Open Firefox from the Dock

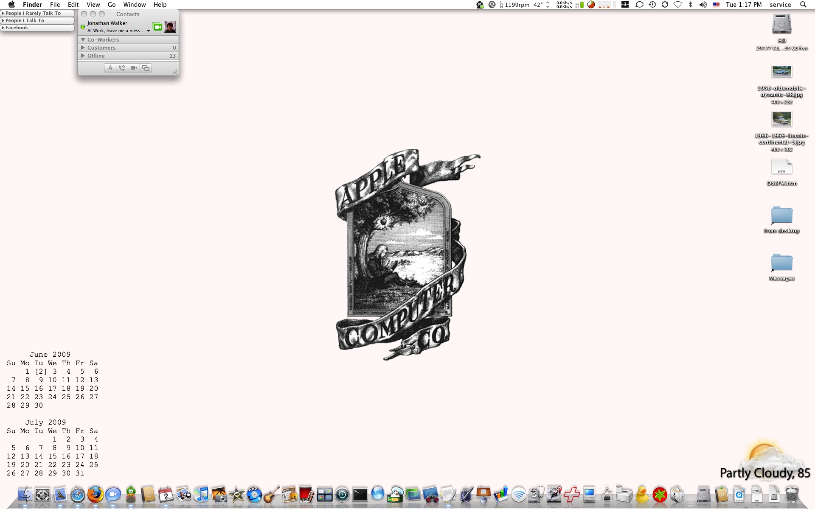pyautogui.click(x=95, y=495)
